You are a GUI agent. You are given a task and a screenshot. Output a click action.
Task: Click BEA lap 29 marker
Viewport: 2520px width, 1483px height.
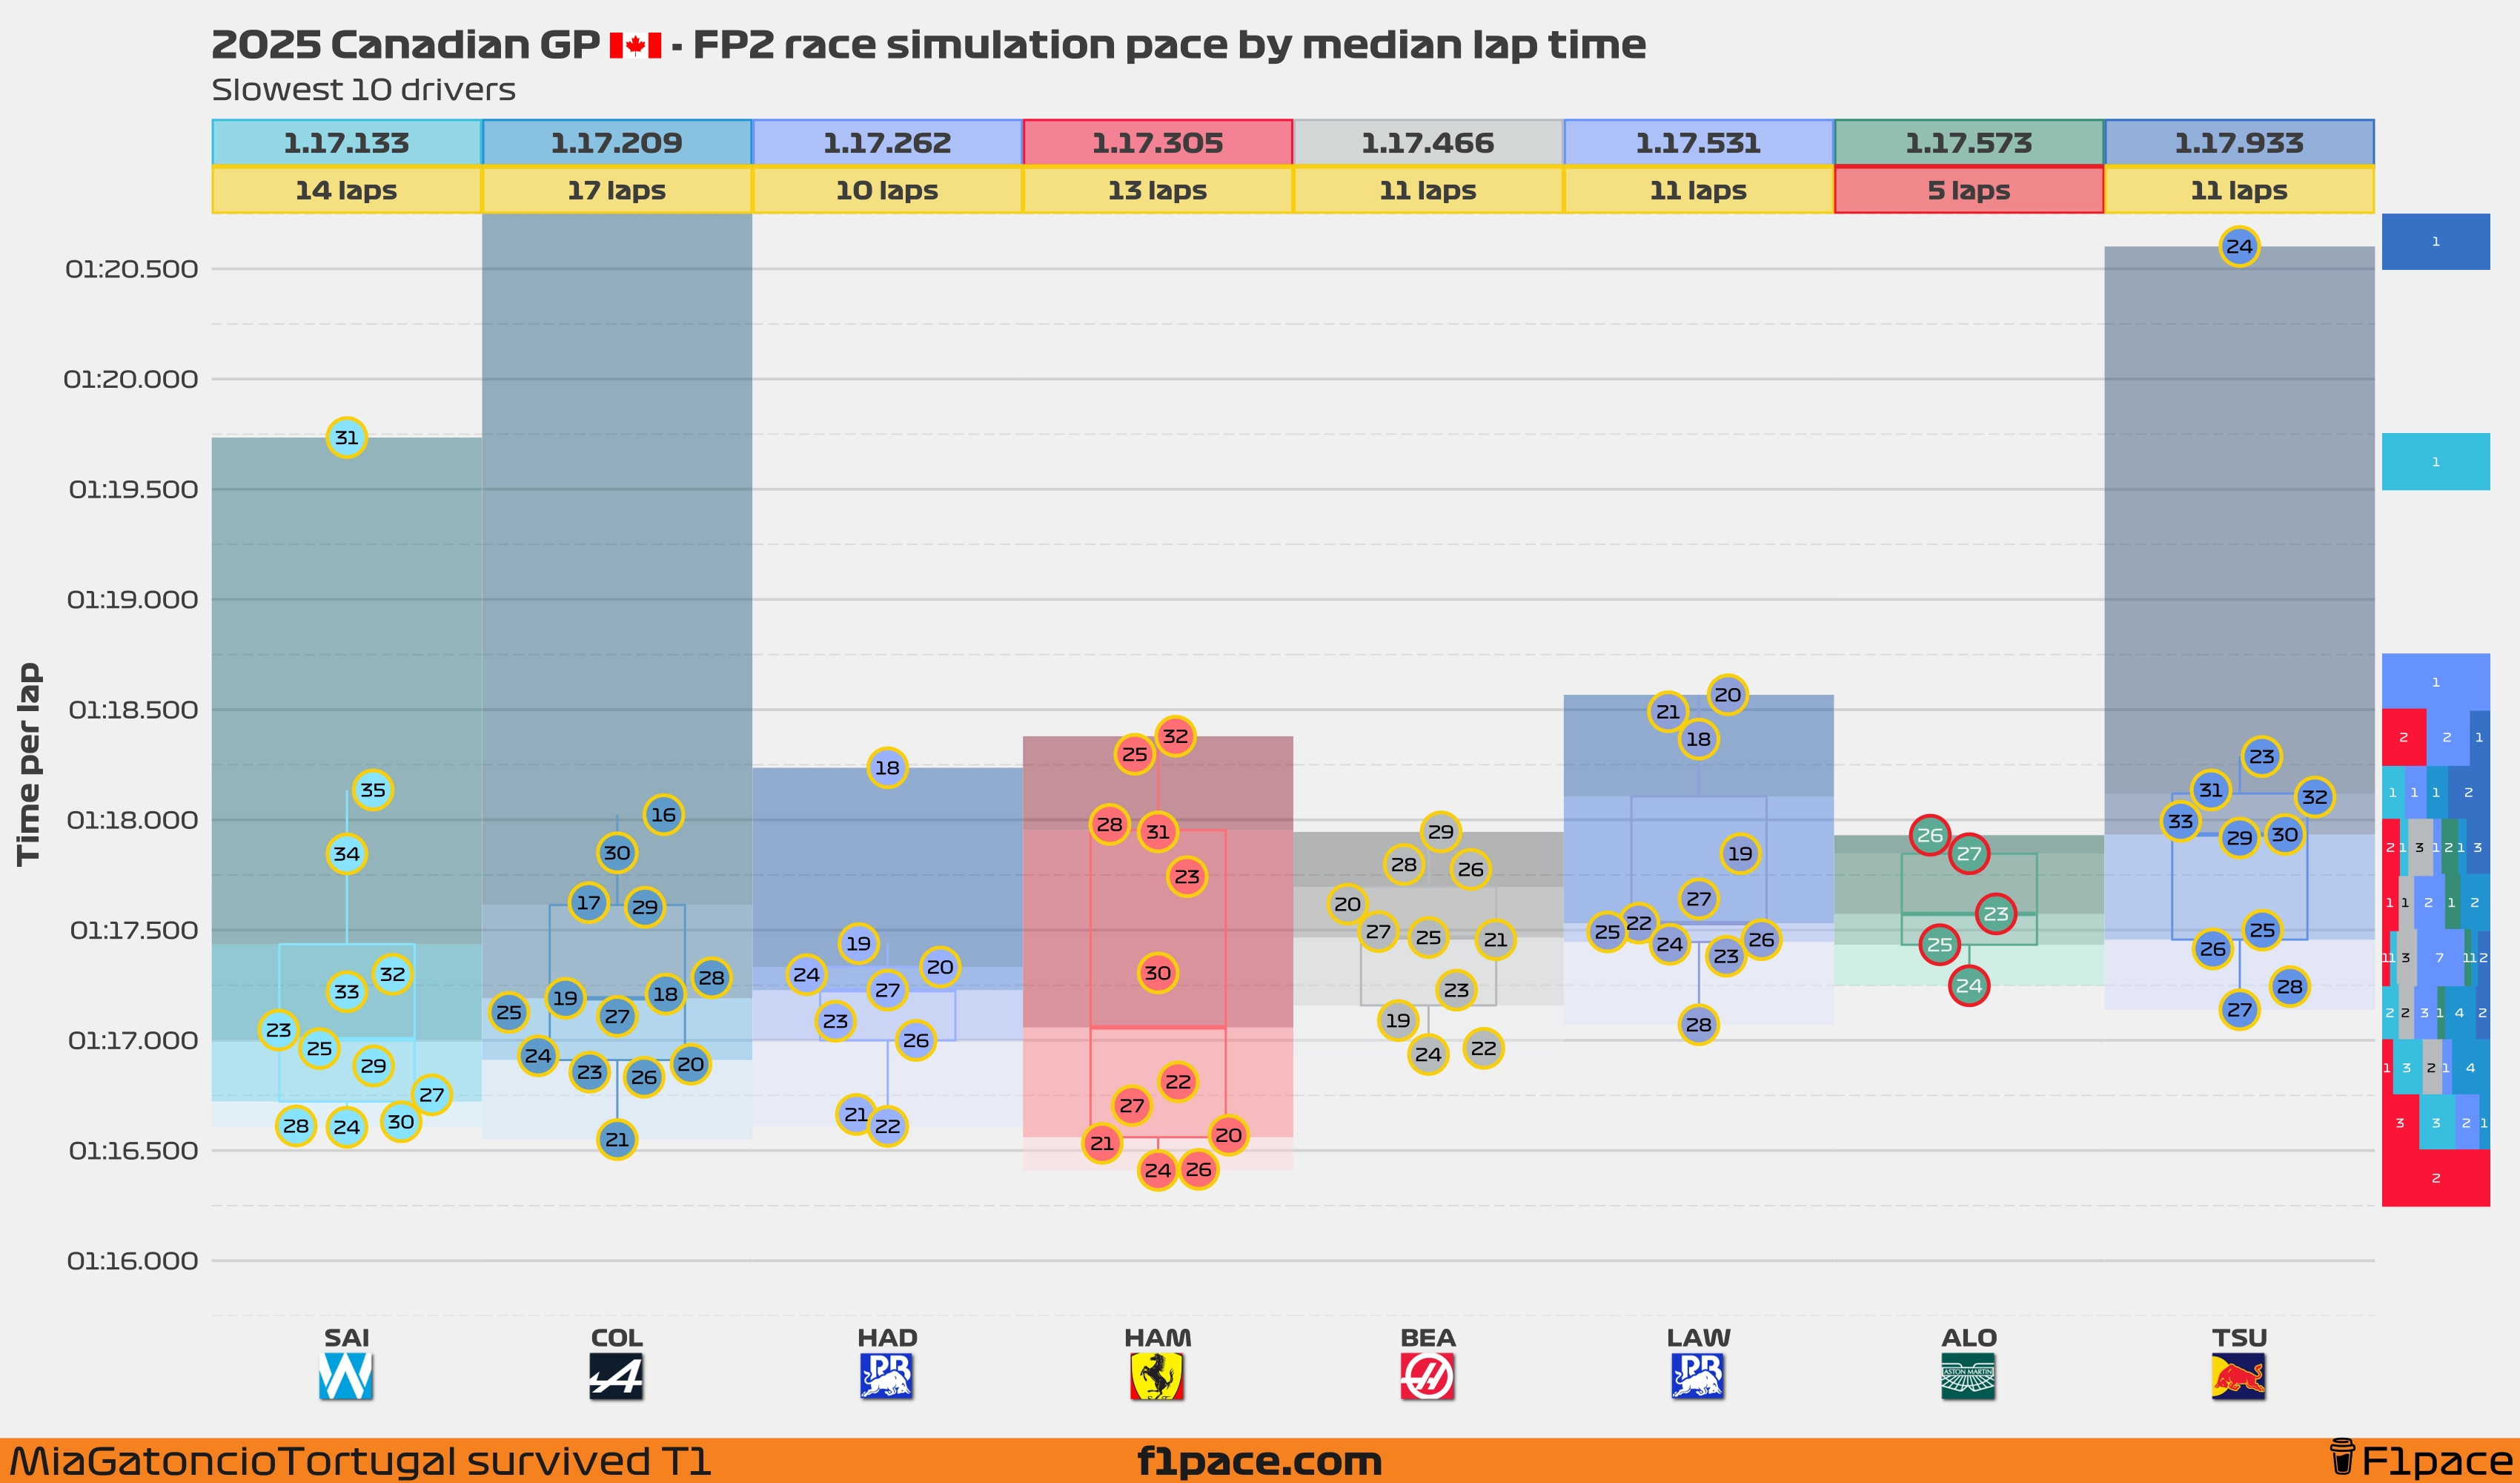pyautogui.click(x=1440, y=831)
